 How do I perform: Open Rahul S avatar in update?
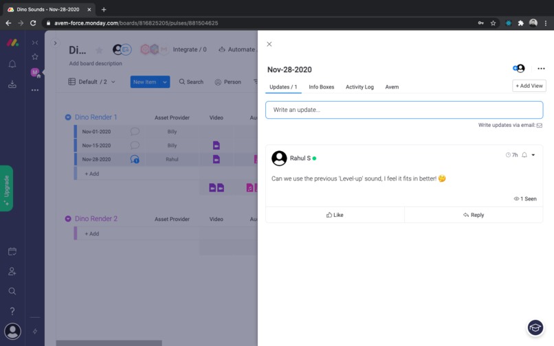pos(279,158)
